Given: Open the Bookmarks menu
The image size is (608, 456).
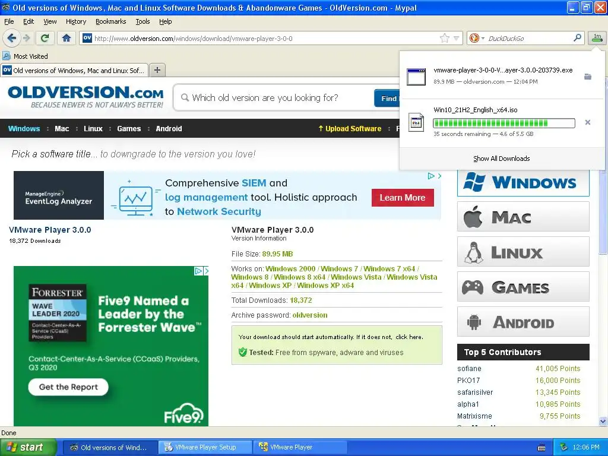Looking at the screenshot, I should point(111,21).
